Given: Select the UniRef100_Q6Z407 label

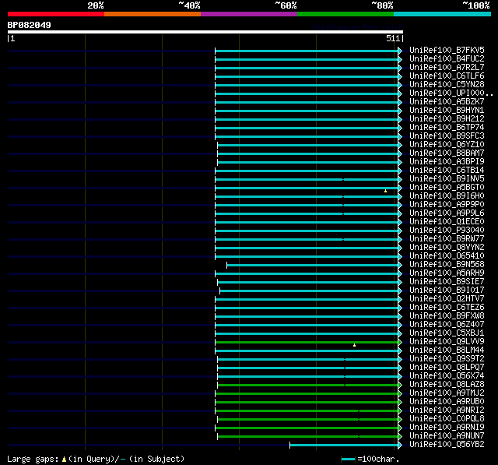Looking at the screenshot, I should pyautogui.click(x=447, y=325).
